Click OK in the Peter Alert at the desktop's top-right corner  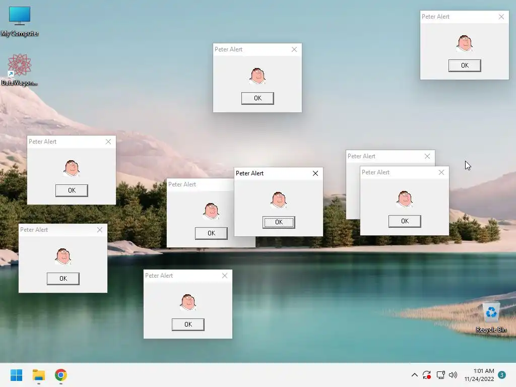pos(465,66)
